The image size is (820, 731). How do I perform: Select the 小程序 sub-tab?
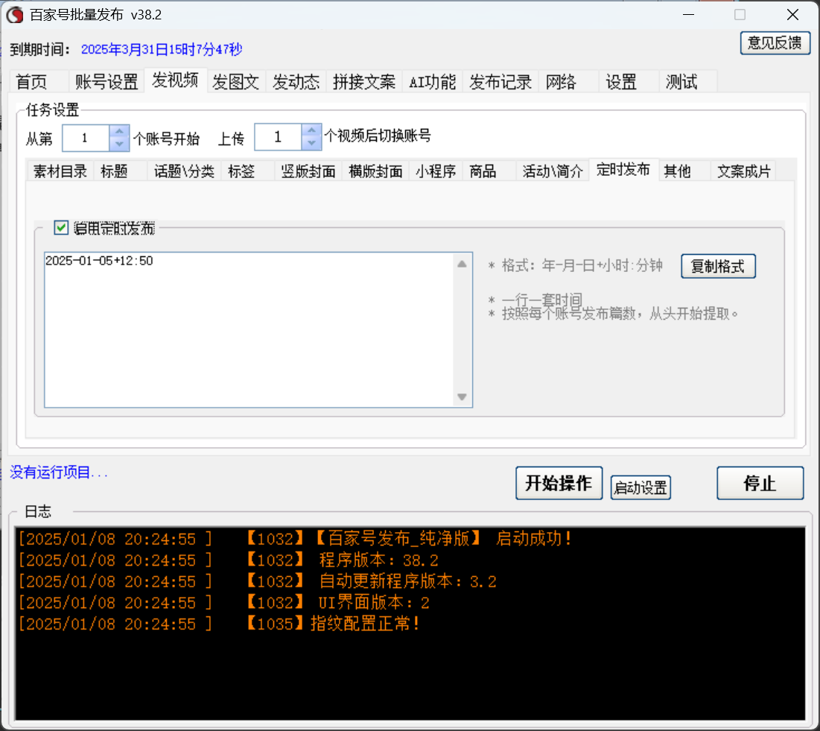tap(436, 171)
